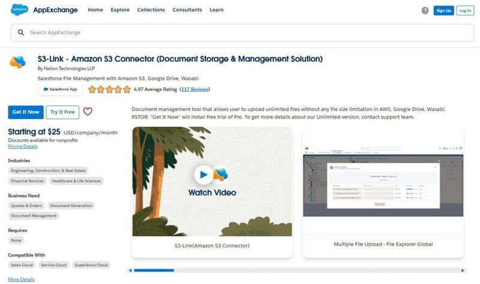Open the Multiple File Upload screenshot thumbnail
The height and width of the screenshot is (284, 480).
click(383, 181)
